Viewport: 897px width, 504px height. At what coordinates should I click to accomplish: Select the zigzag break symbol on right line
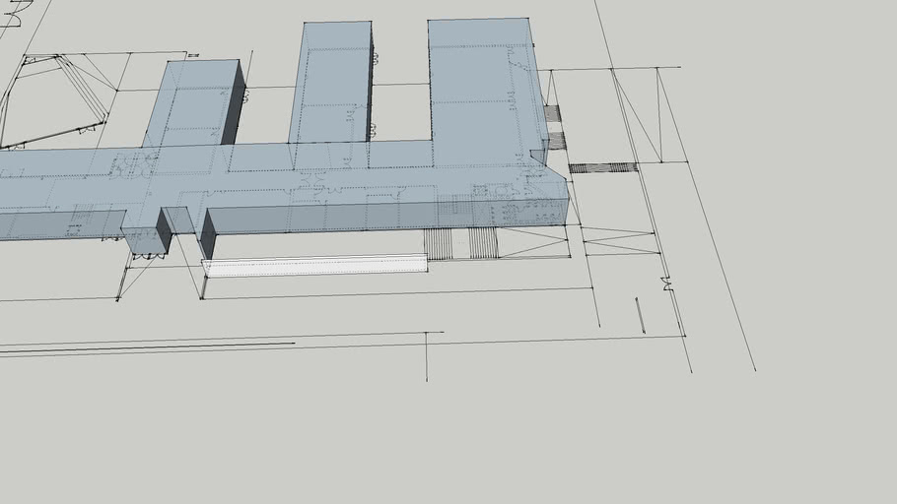[x=667, y=283]
